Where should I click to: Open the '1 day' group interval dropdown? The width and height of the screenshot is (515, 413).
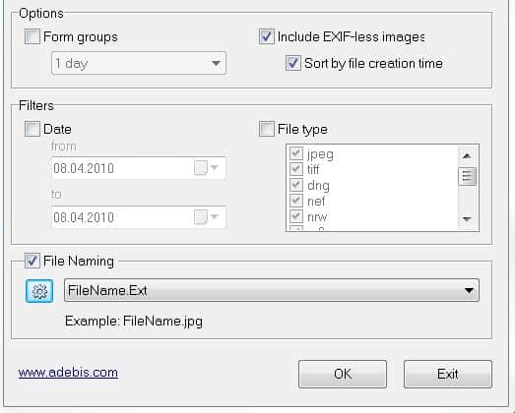pyautogui.click(x=139, y=63)
